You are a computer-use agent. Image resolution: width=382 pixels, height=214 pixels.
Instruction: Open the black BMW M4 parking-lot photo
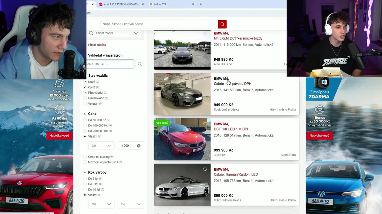point(182,50)
